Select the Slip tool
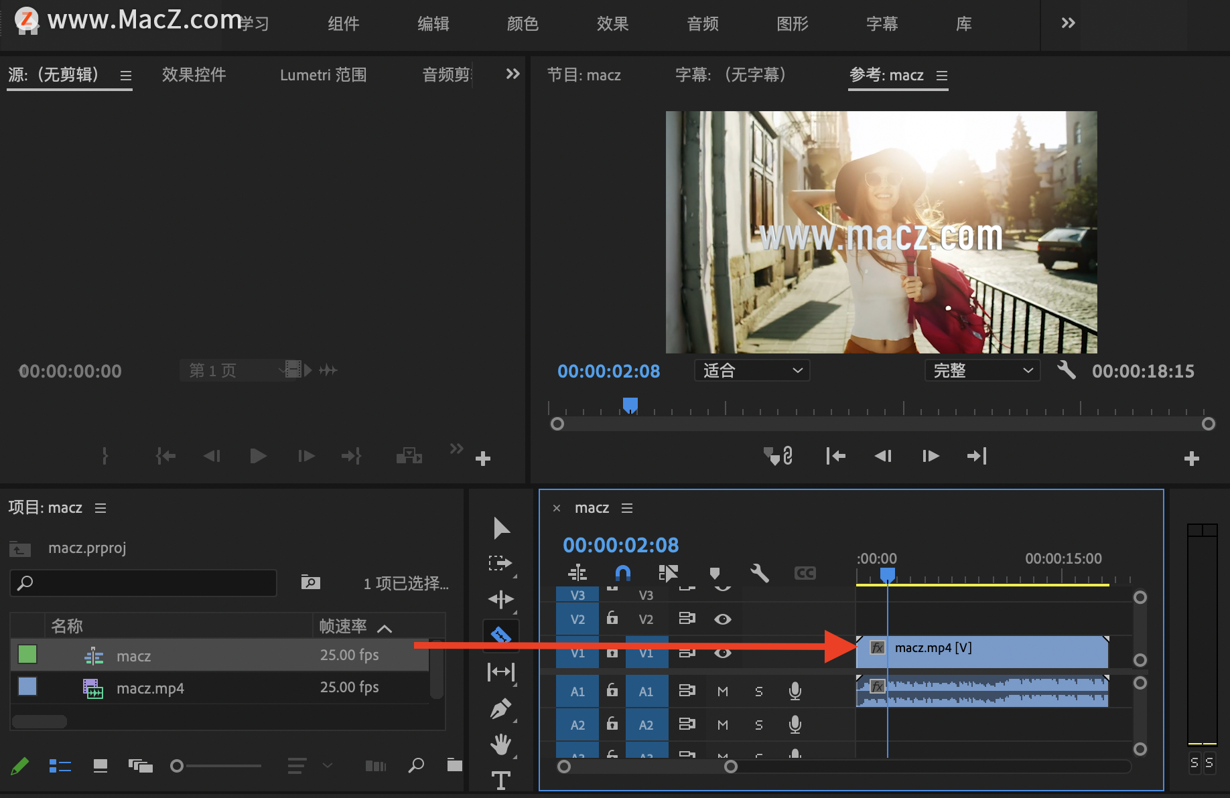This screenshot has width=1230, height=798. 500,672
